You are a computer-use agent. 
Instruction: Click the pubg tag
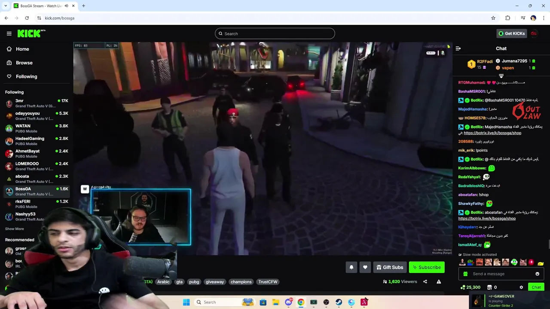194,282
